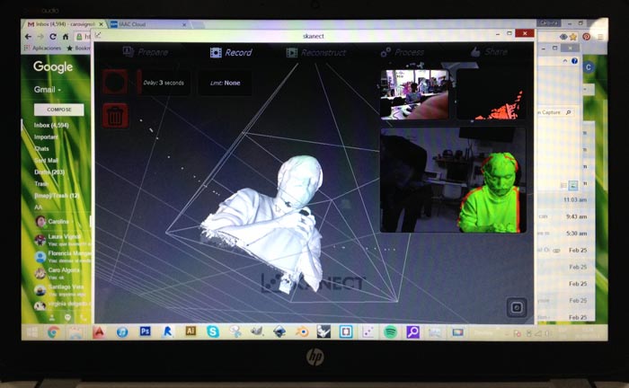The height and width of the screenshot is (388, 629).
Task: Click the Google logo in Gmail
Action: [53, 66]
